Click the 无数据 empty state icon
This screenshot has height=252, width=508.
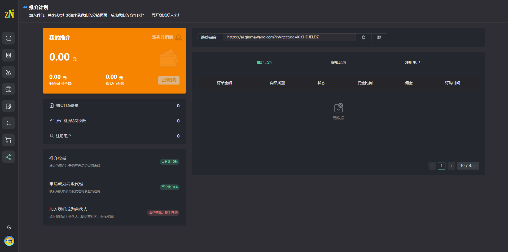click(x=339, y=108)
